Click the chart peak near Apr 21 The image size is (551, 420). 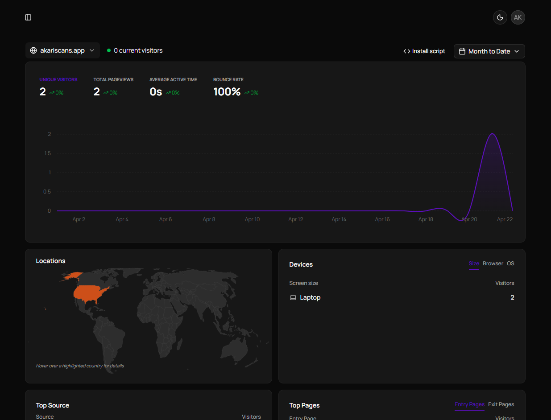(x=492, y=134)
